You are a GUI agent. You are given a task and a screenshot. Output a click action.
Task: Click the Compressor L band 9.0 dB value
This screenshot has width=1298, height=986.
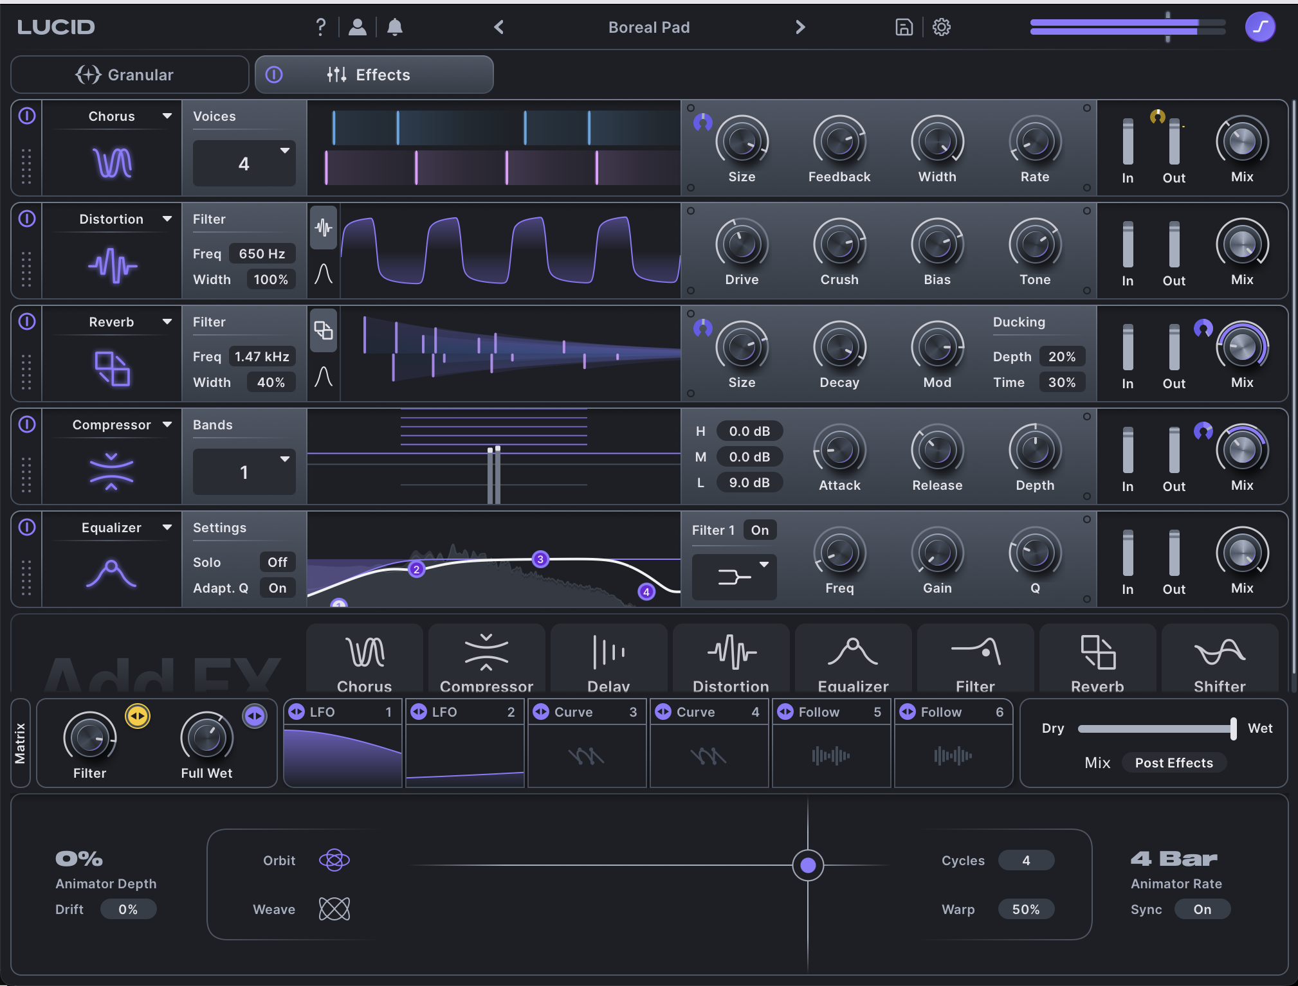tap(749, 483)
